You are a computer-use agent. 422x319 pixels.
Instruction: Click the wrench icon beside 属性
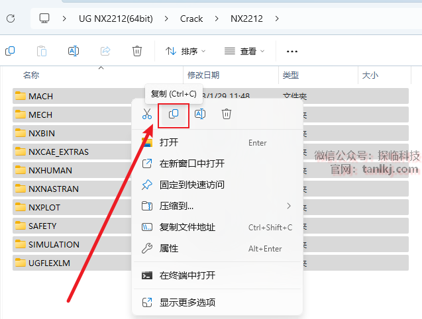pos(147,248)
